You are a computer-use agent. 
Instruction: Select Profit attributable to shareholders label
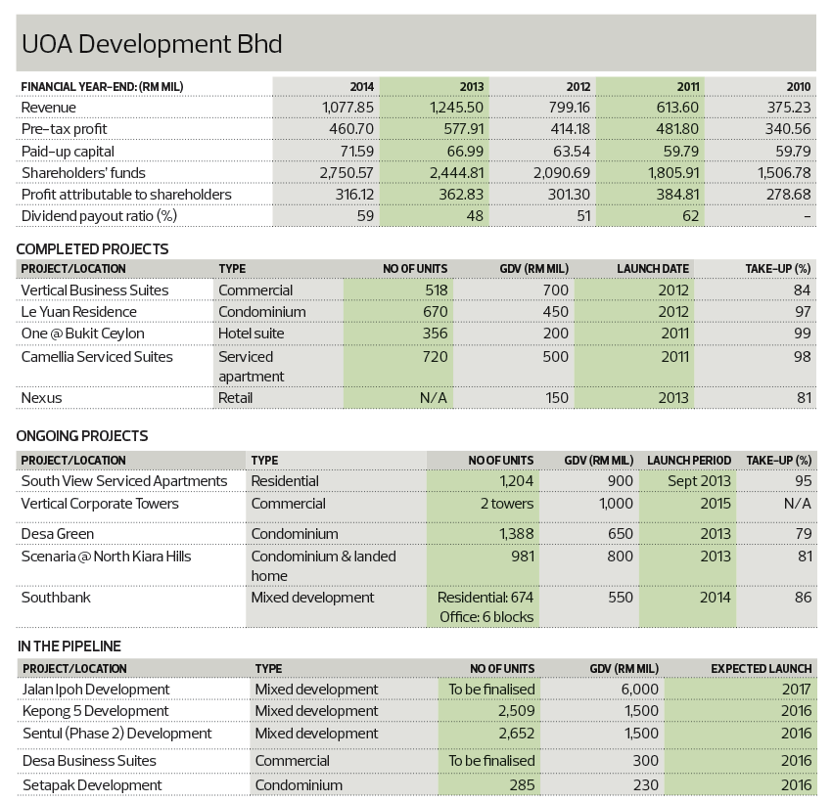[x=127, y=195]
